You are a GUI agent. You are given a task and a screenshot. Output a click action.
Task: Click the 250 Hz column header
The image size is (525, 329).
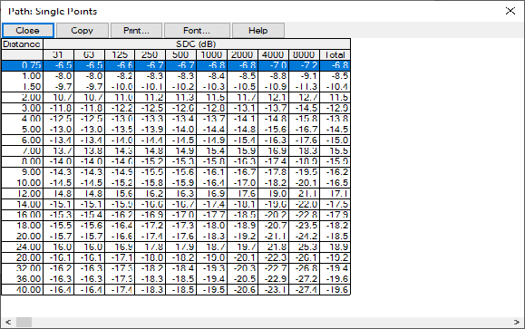[150, 55]
